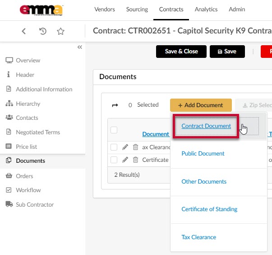Image resolution: width=272 pixels, height=255 pixels.
Task: Click the Overview monitor icon
Action: coord(9,60)
